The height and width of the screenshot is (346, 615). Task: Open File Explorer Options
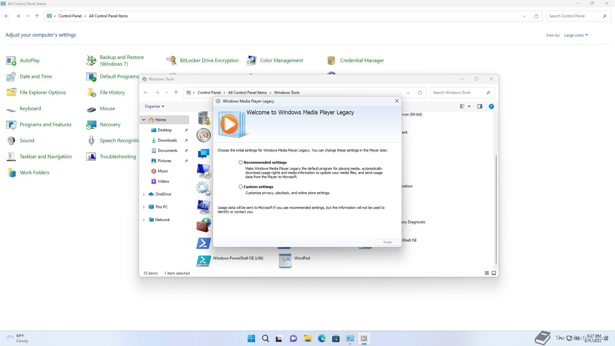click(x=36, y=92)
